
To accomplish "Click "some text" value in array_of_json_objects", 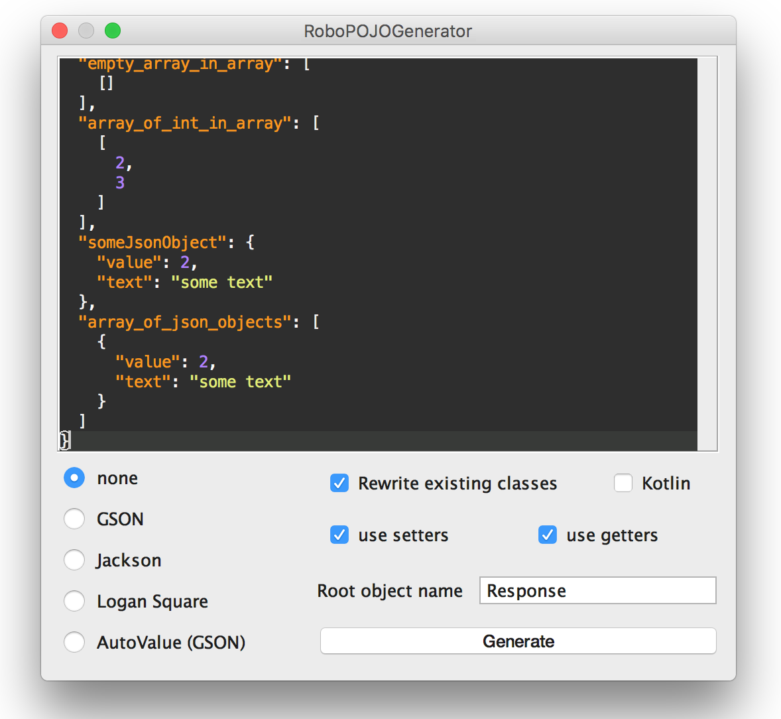I will (x=240, y=382).
